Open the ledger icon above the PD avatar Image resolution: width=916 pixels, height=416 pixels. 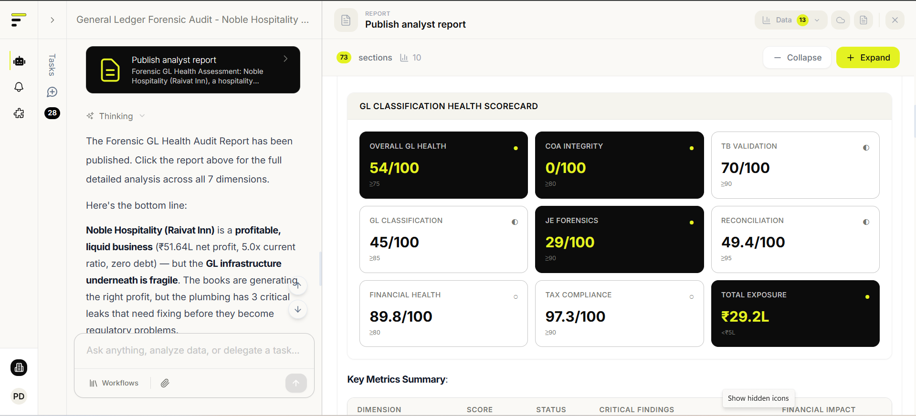click(19, 368)
